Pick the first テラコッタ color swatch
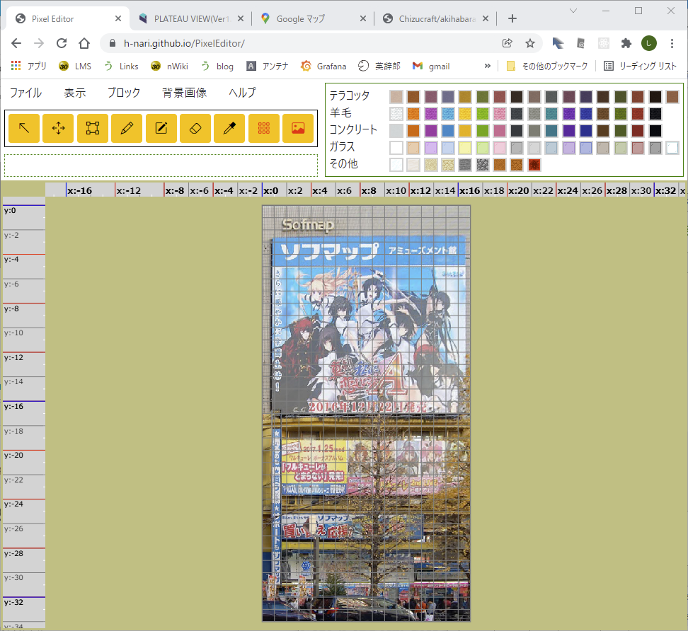Image resolution: width=688 pixels, height=631 pixels. (396, 96)
